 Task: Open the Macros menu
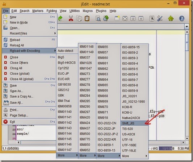(88, 11)
